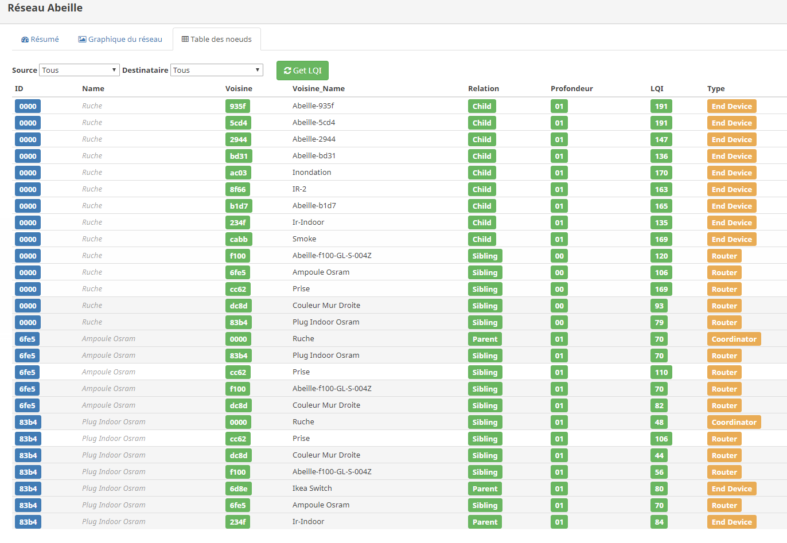The height and width of the screenshot is (543, 787).
Task: Click the image icon beside Graphique du réseau
Action: [82, 40]
